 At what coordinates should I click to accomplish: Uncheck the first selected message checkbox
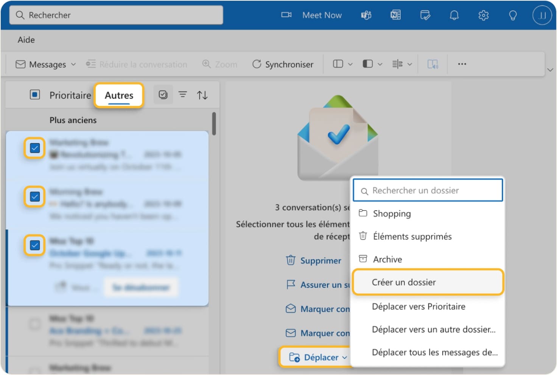(35, 148)
